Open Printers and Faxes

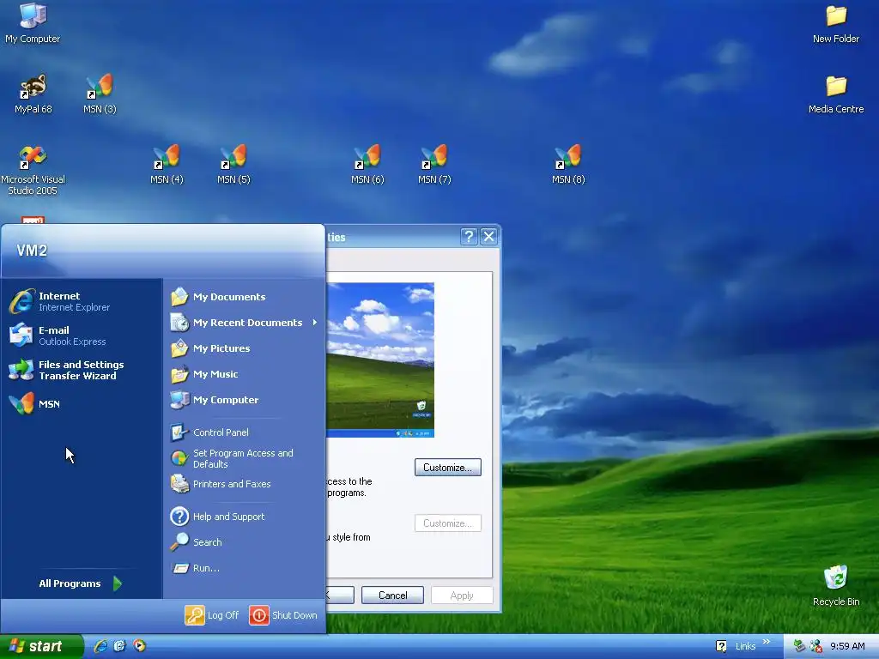(244, 484)
